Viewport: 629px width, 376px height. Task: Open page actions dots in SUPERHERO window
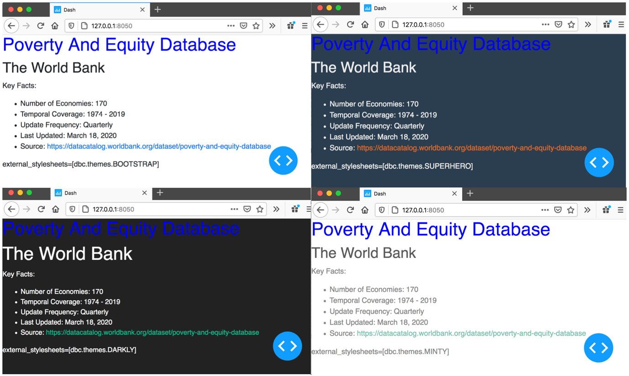coord(545,25)
